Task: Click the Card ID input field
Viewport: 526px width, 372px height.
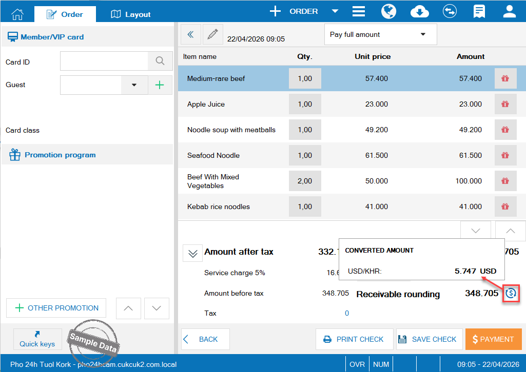Action: pos(104,61)
